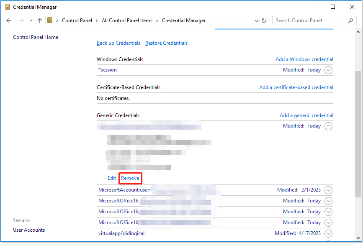Click Restore Credentials link

166,43
